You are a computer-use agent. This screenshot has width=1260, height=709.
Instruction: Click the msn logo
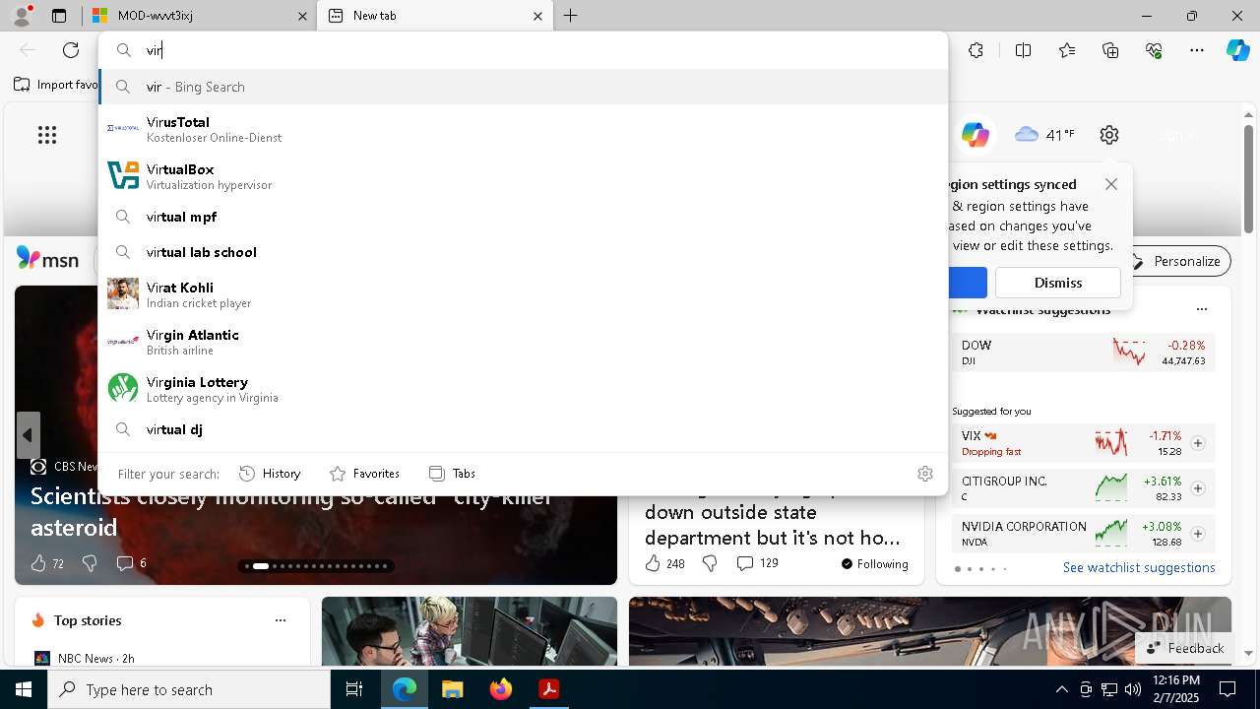coord(47,259)
